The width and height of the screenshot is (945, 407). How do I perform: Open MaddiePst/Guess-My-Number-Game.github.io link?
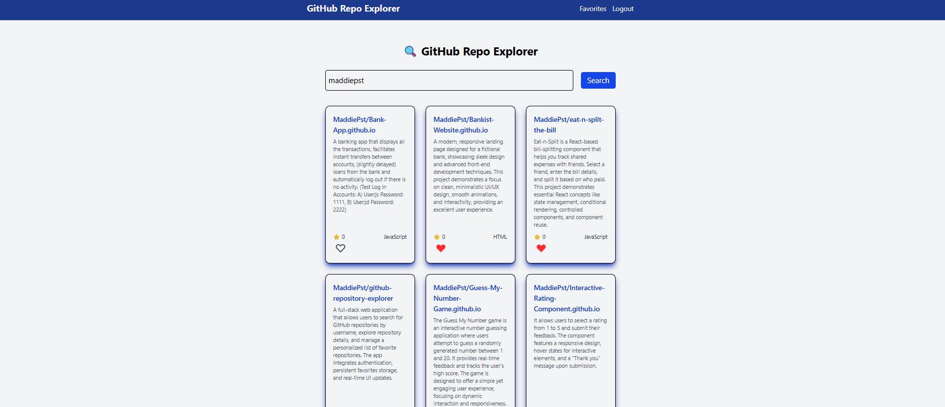point(467,298)
